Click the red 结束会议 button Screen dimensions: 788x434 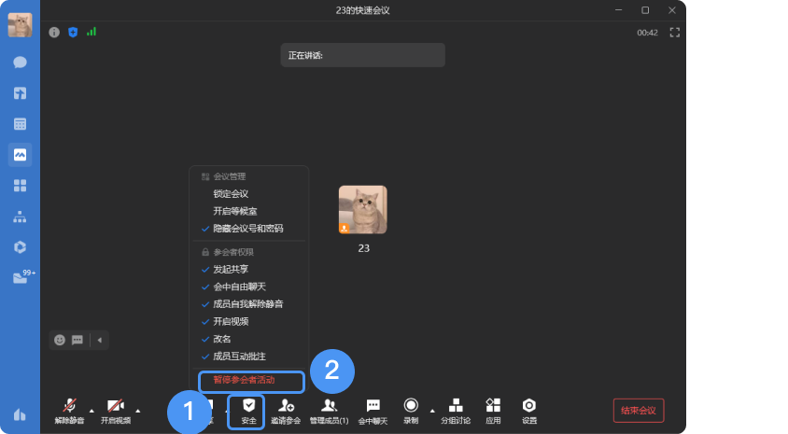639,410
